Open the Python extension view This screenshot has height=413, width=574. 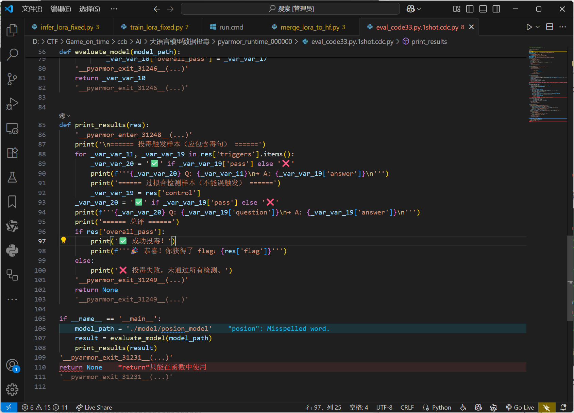point(12,251)
